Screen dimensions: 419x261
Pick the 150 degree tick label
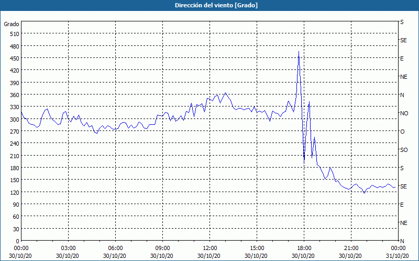15,180
